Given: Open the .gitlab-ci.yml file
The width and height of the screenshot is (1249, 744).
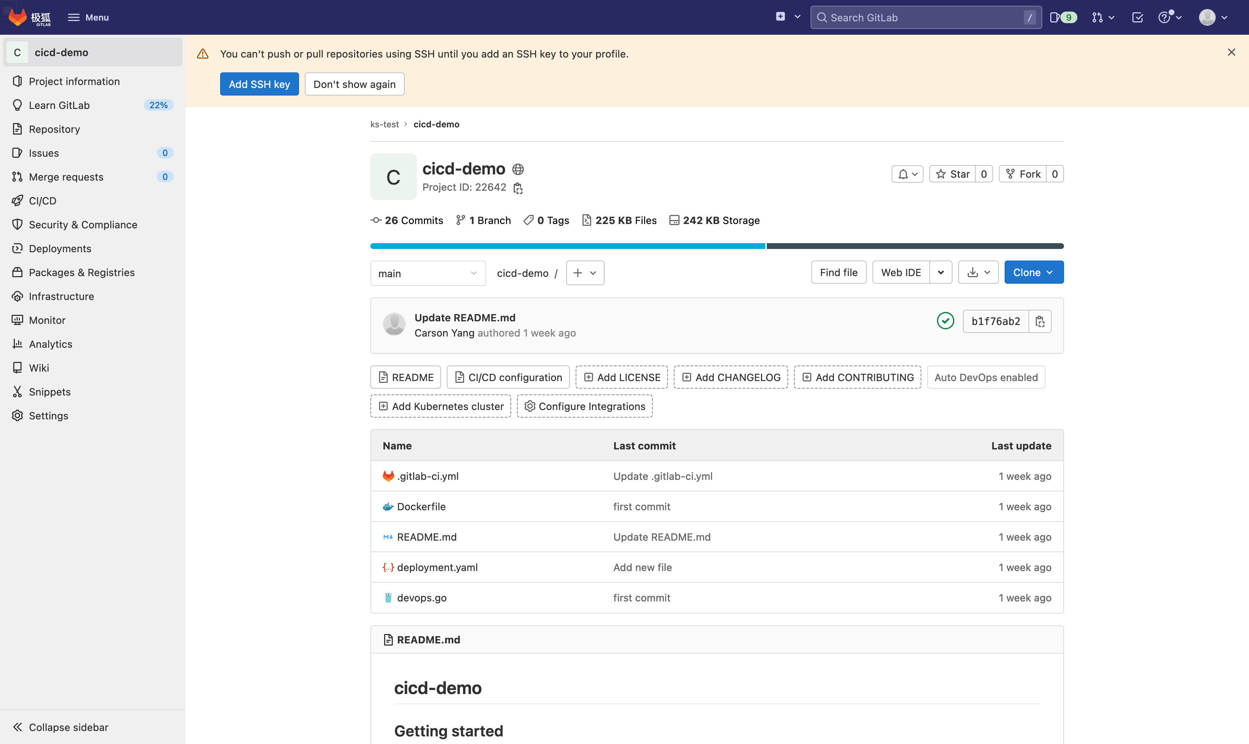Looking at the screenshot, I should [x=428, y=476].
